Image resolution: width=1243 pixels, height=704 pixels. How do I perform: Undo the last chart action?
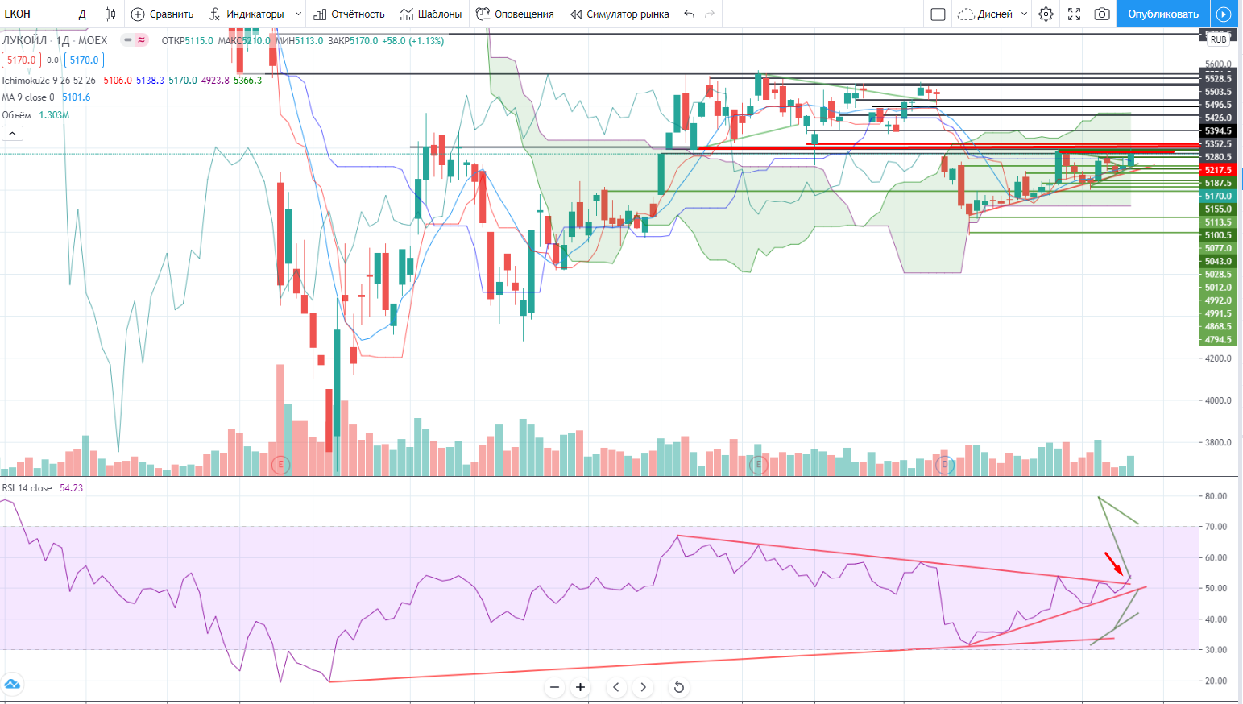tap(689, 14)
